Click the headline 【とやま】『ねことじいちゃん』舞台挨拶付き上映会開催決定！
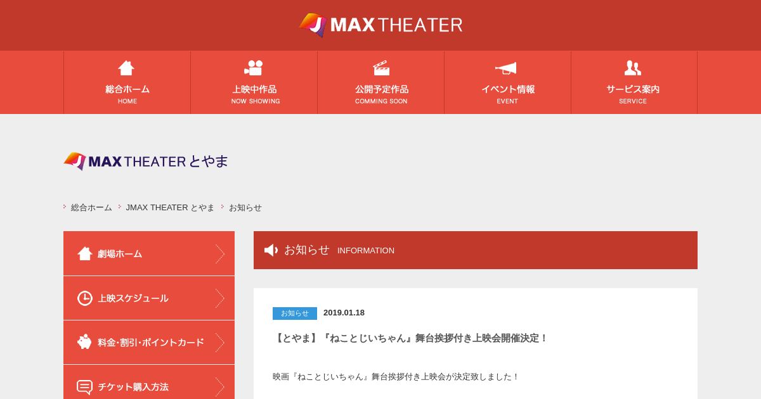The height and width of the screenshot is (399, 761). point(410,338)
